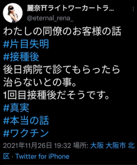Click the 19:32 time in the timestamp
Viewport: 137px width, 165px height.
tap(63, 146)
